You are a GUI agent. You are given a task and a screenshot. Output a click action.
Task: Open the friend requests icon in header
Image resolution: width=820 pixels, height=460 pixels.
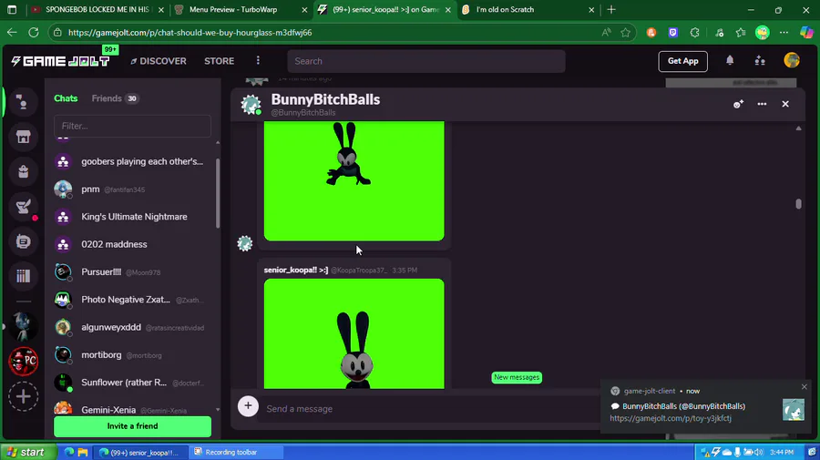tap(760, 61)
